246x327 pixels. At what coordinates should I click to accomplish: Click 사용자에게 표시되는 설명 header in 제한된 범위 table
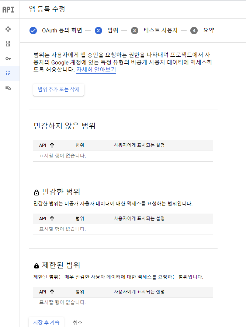pyautogui.click(x=139, y=292)
